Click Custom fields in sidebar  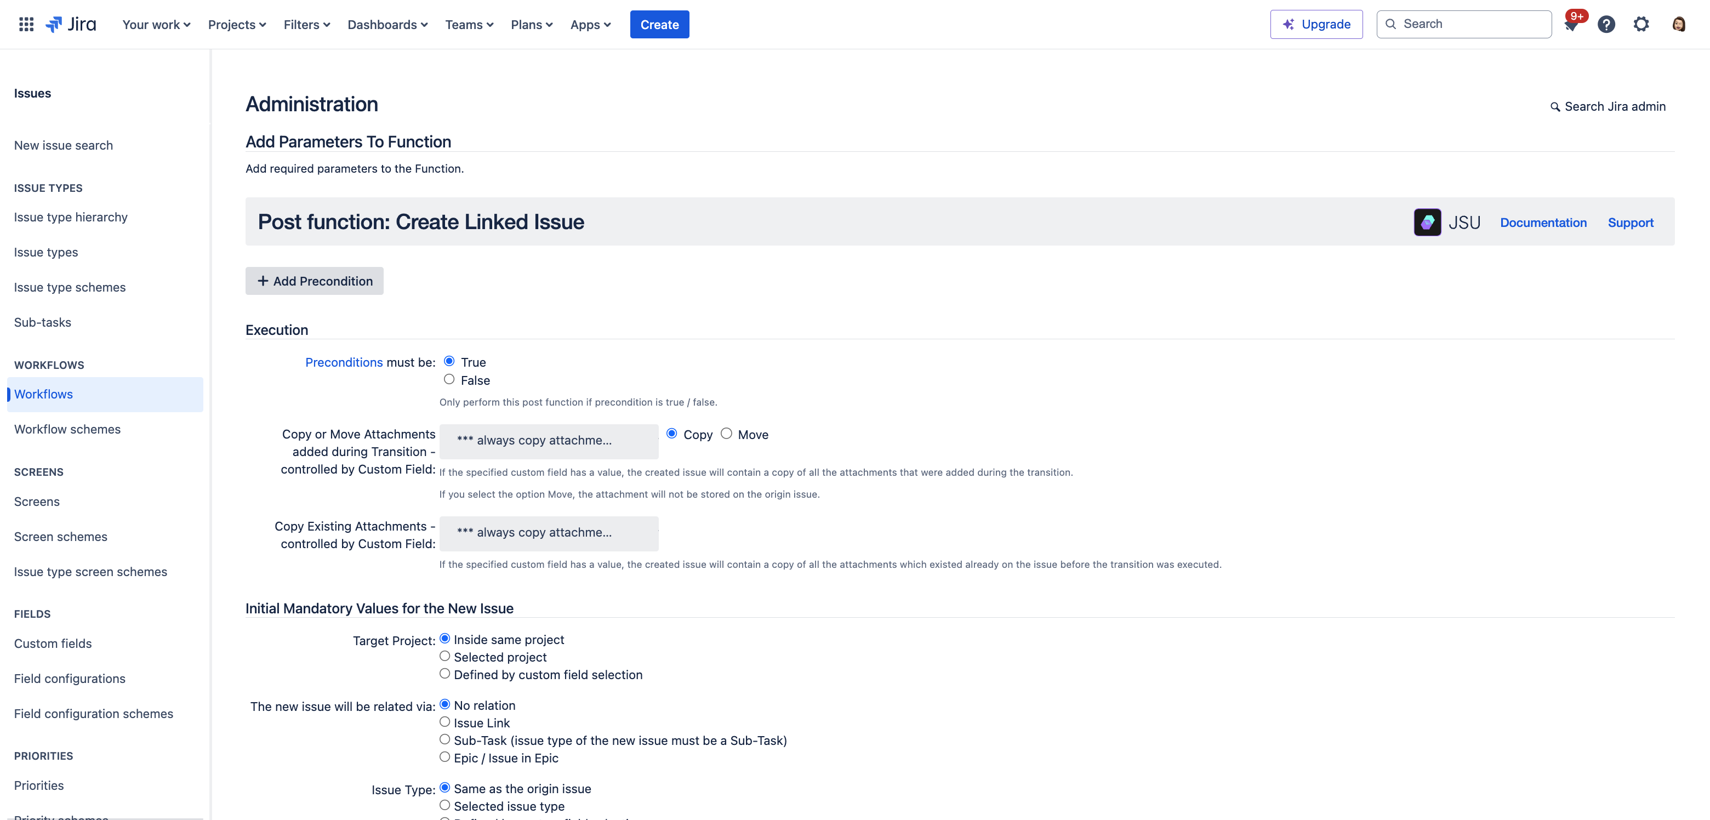click(53, 642)
